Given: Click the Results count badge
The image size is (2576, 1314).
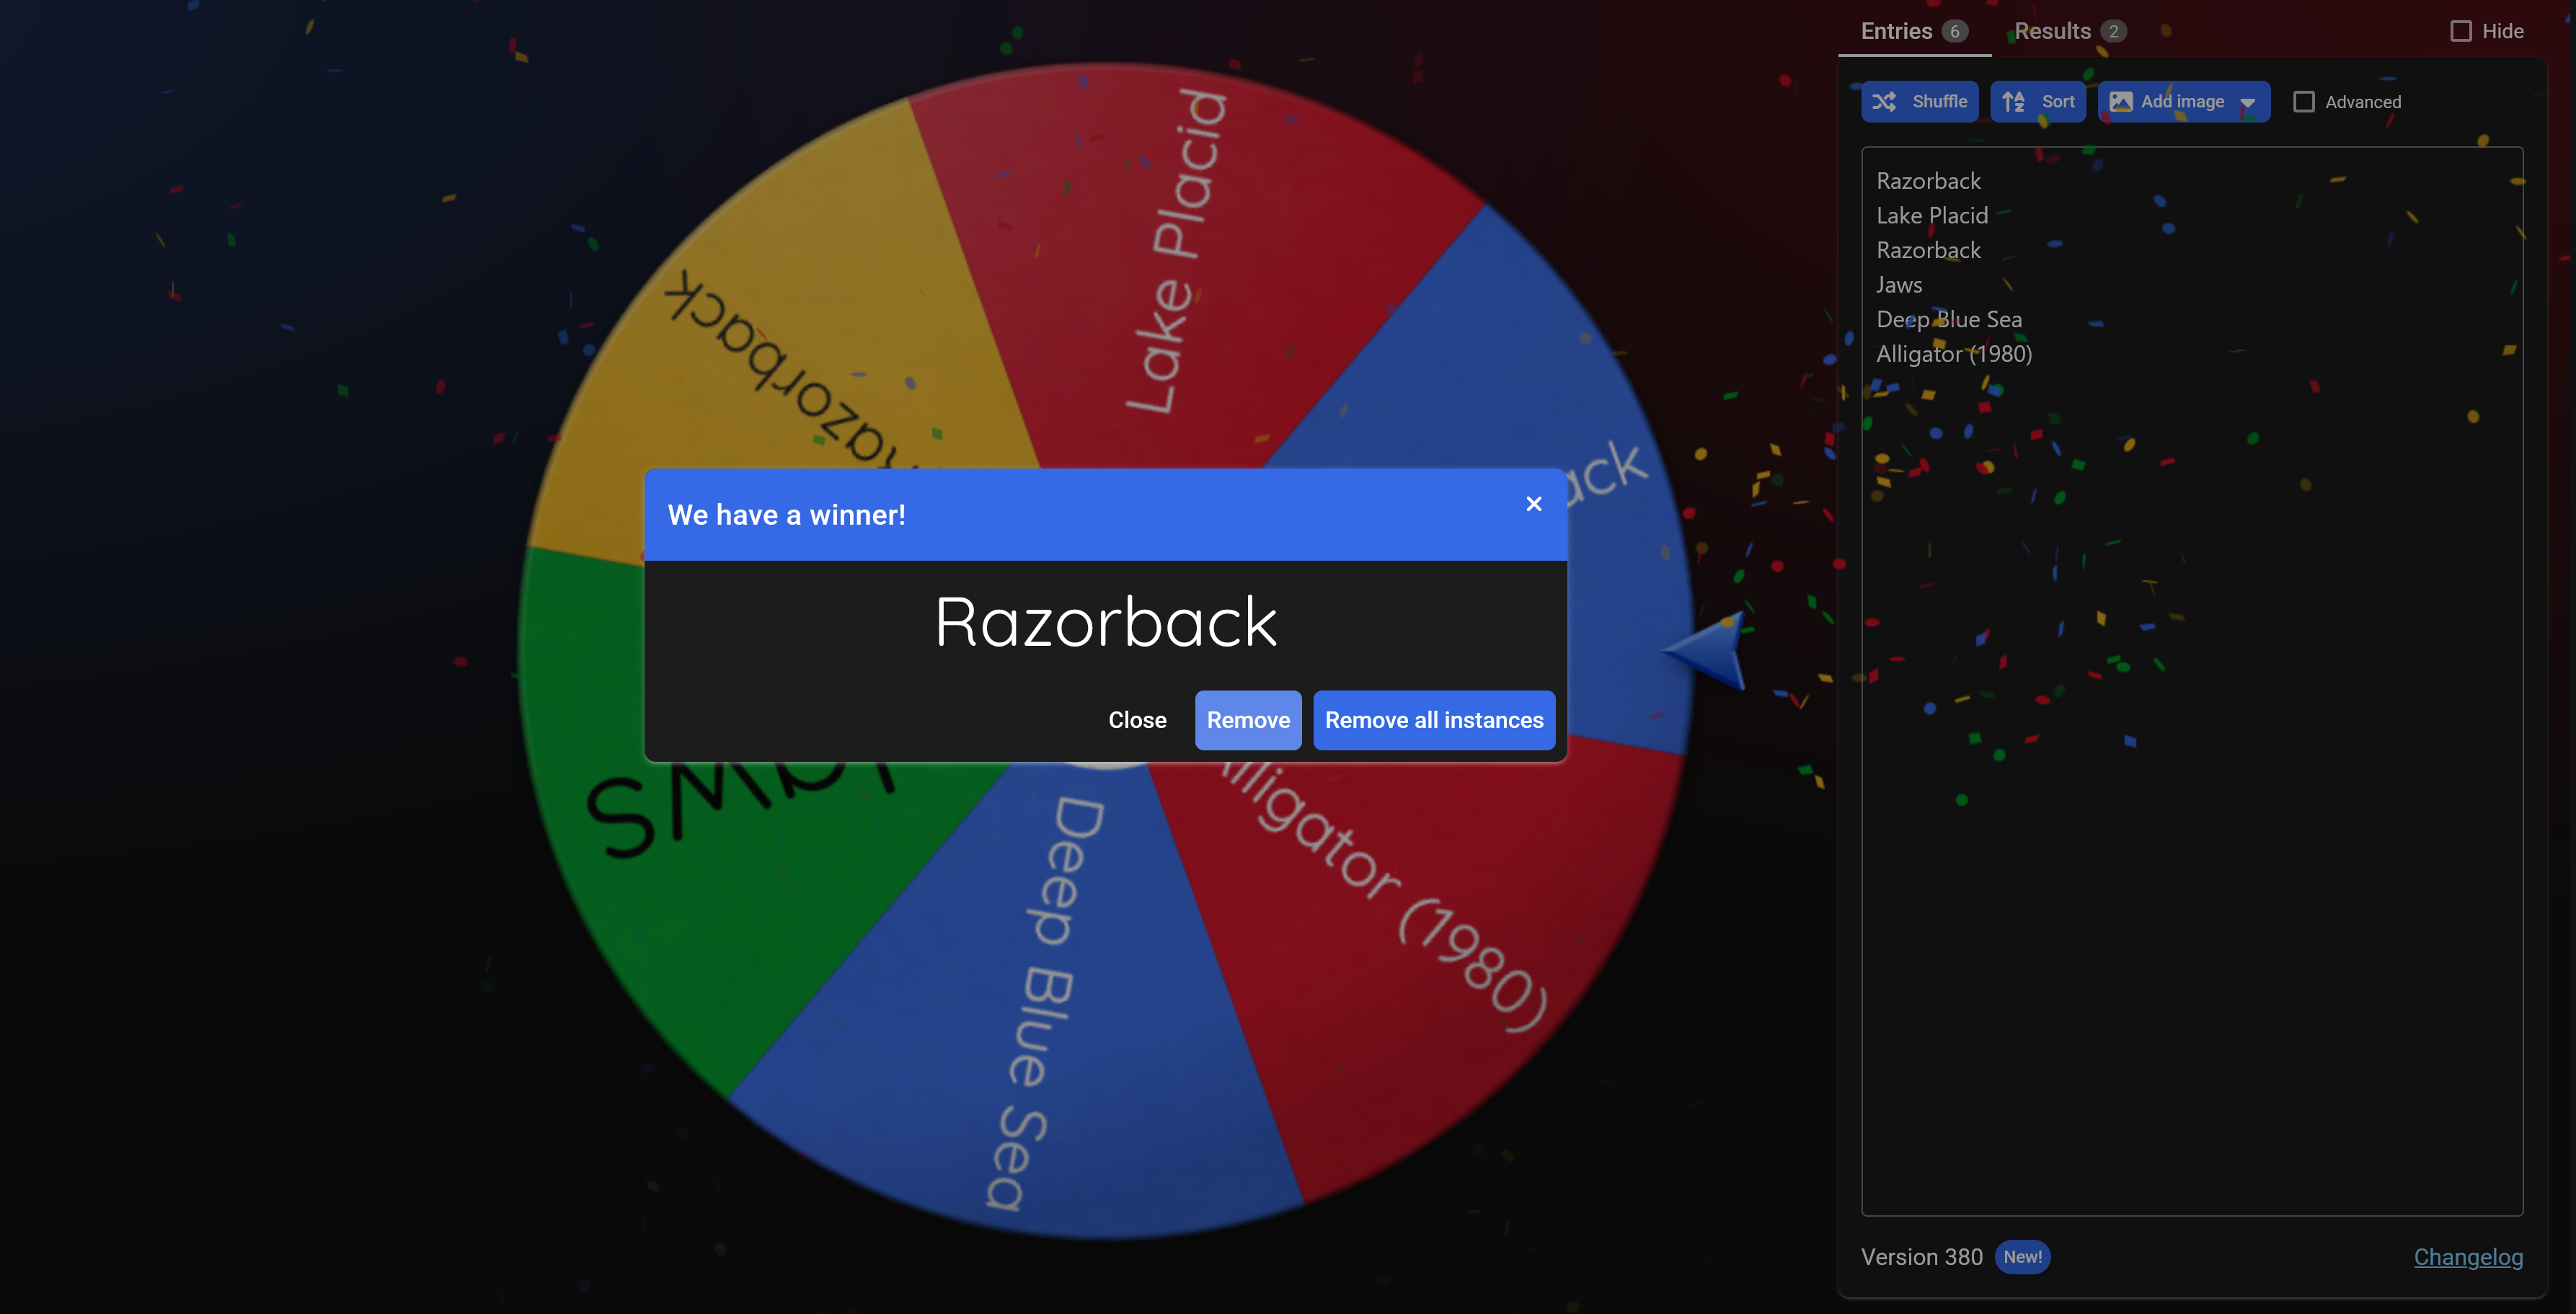Looking at the screenshot, I should [x=2113, y=31].
